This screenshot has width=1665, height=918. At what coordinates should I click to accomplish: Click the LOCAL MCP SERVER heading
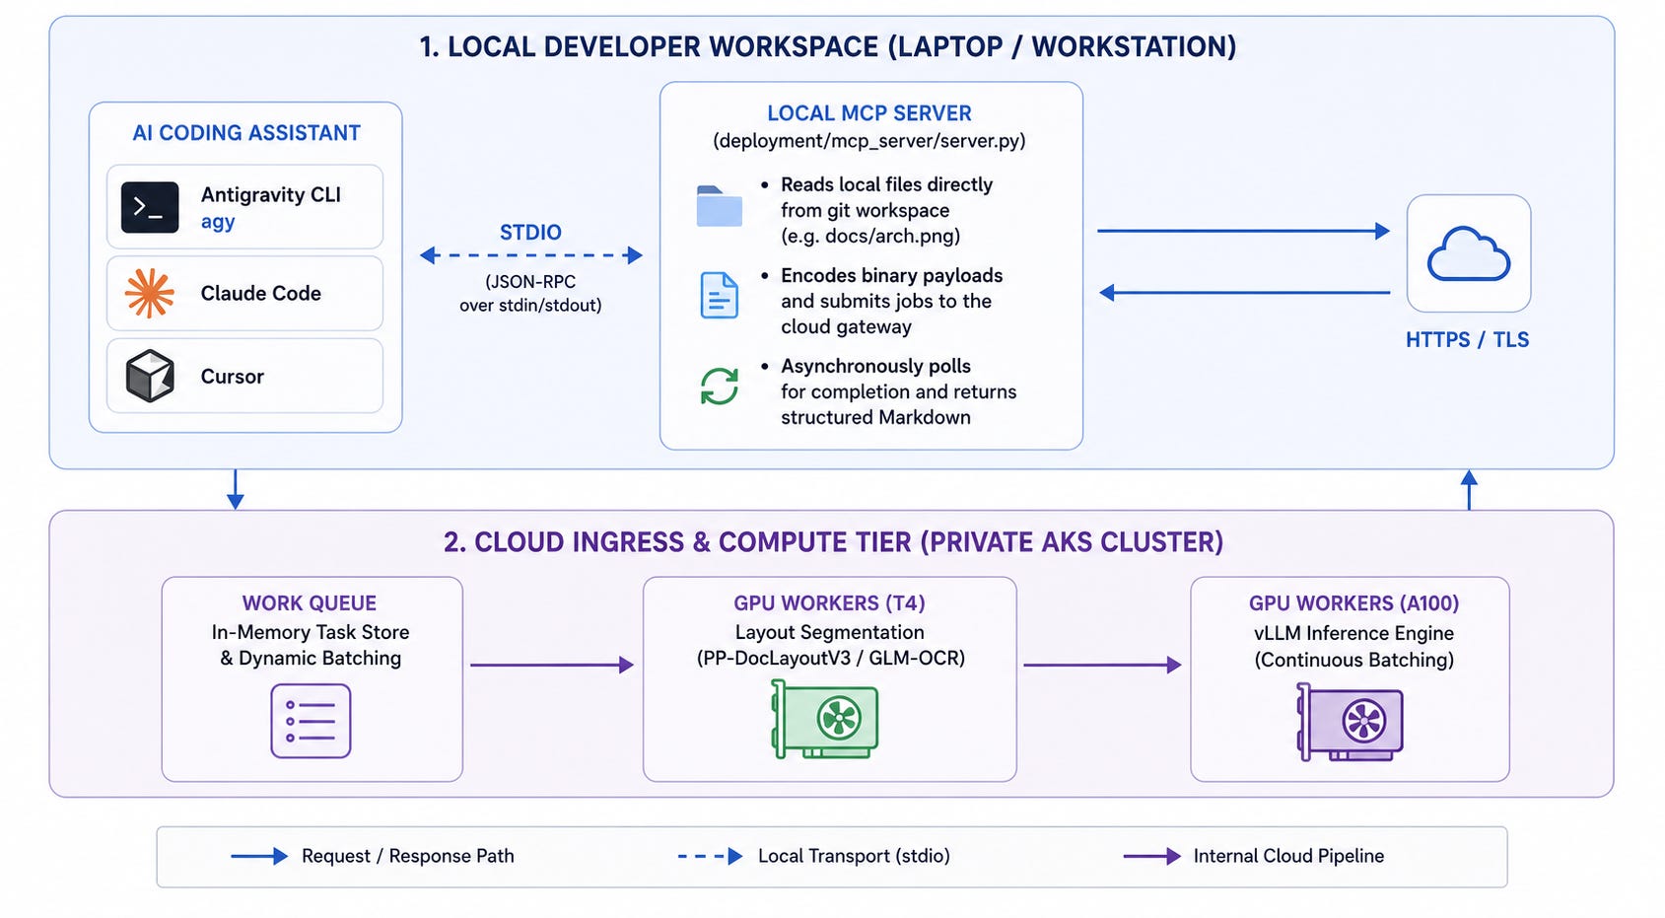tap(869, 113)
